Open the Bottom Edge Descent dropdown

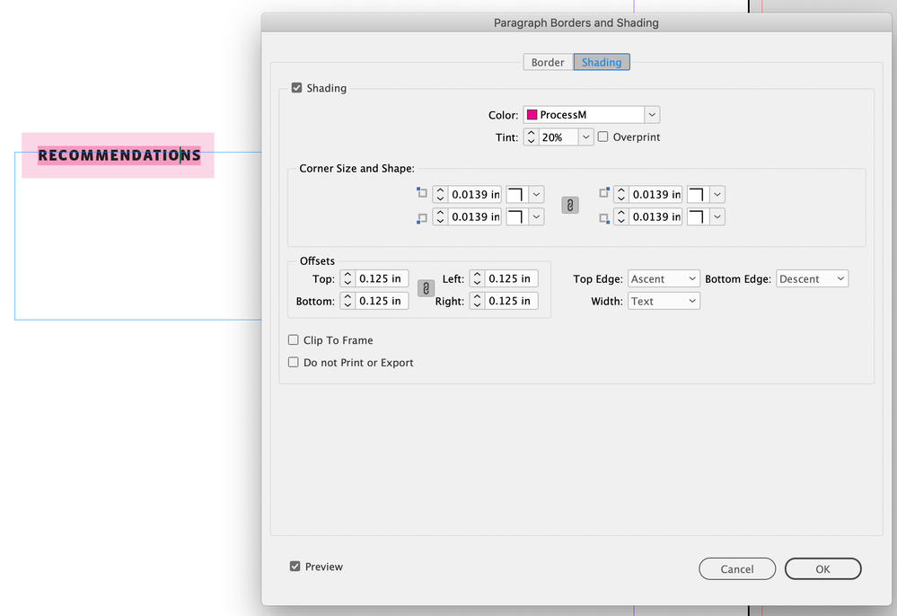point(812,279)
